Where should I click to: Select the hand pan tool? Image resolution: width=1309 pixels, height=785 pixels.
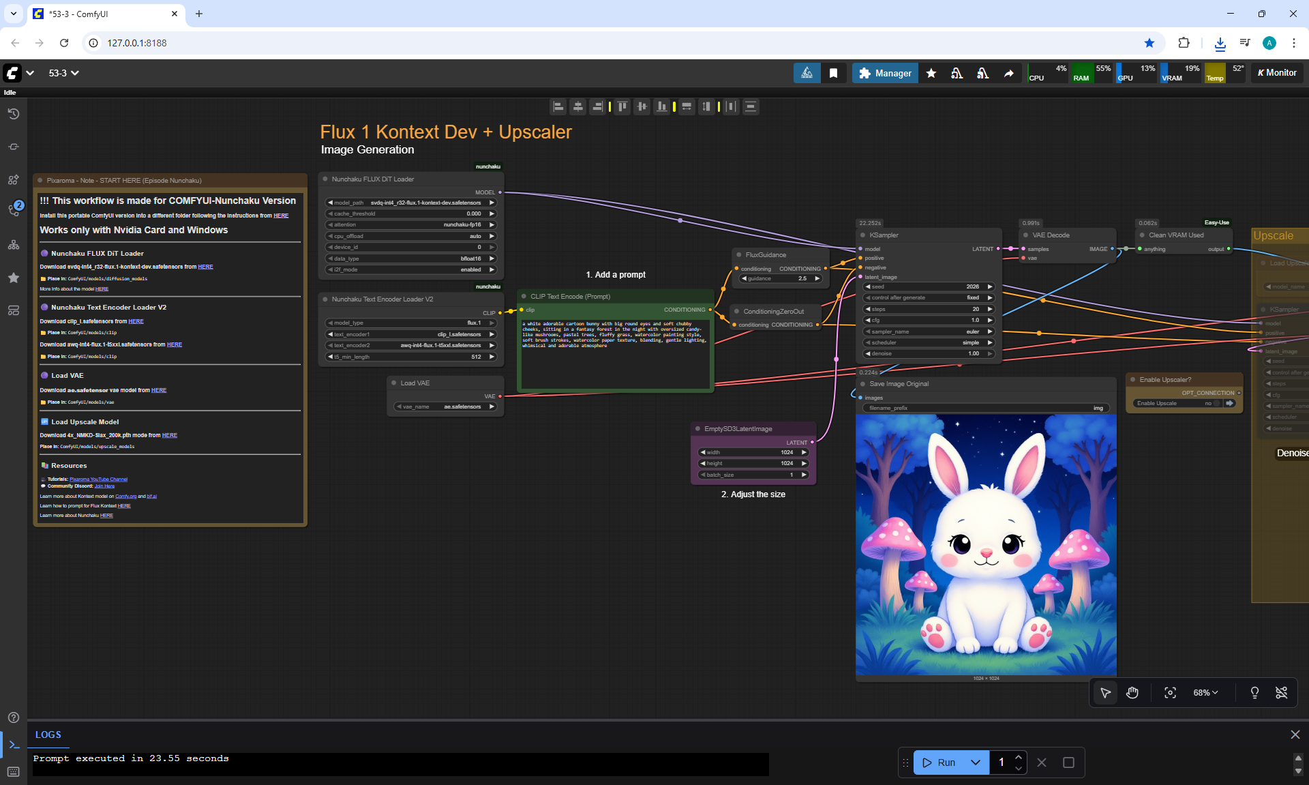click(x=1132, y=693)
